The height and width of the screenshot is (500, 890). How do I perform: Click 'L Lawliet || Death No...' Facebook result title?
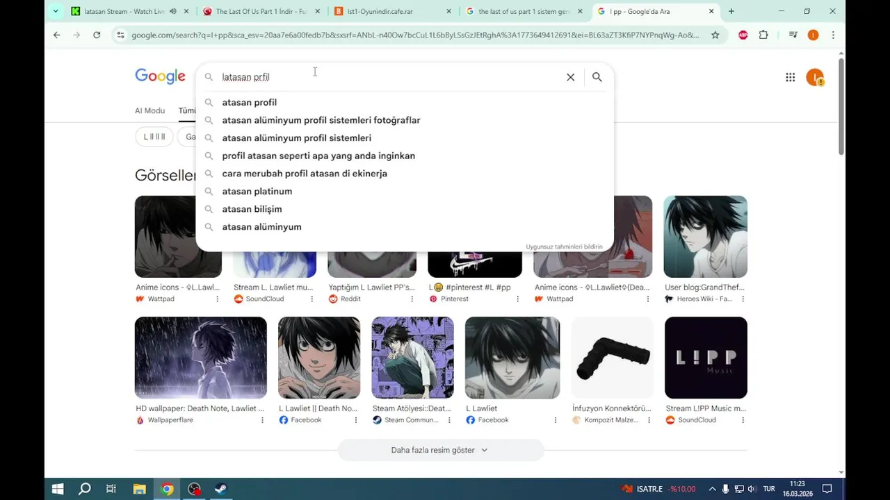[318, 409]
